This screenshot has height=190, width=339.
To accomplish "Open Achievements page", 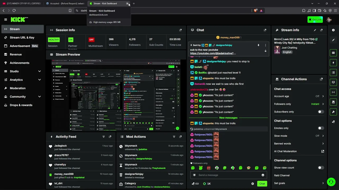I will click(x=23, y=63).
